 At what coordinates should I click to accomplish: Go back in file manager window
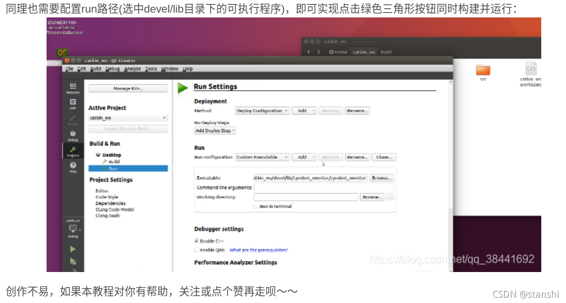[x=308, y=52]
